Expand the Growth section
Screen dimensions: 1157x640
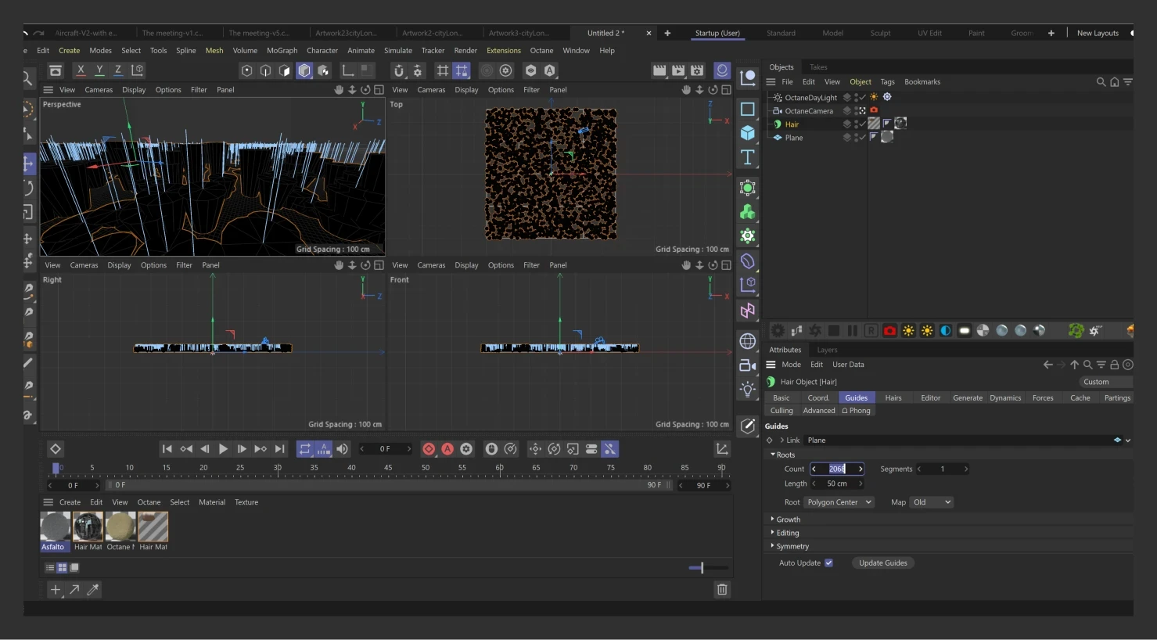788,520
